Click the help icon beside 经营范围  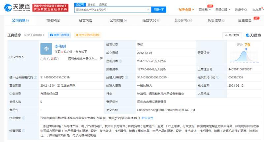pos(24,131)
